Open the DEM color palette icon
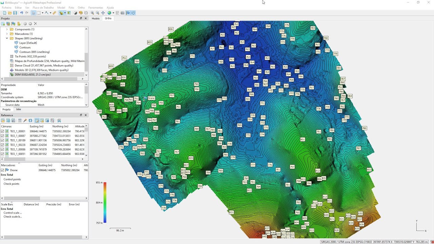 81,13
